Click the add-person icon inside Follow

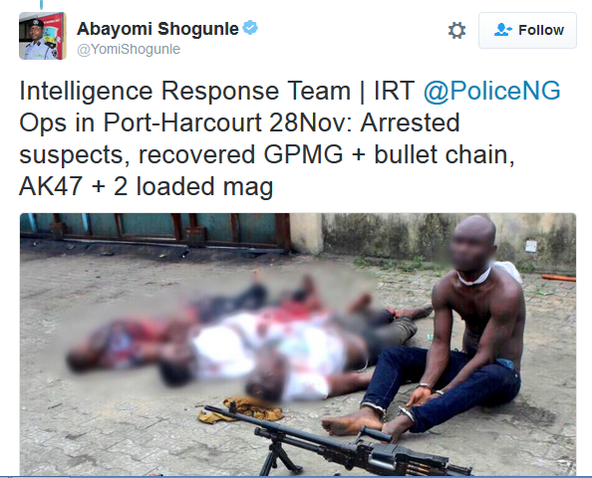503,30
